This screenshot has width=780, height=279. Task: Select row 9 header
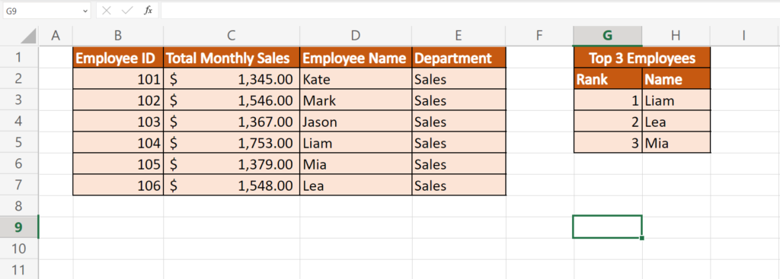[x=19, y=227]
